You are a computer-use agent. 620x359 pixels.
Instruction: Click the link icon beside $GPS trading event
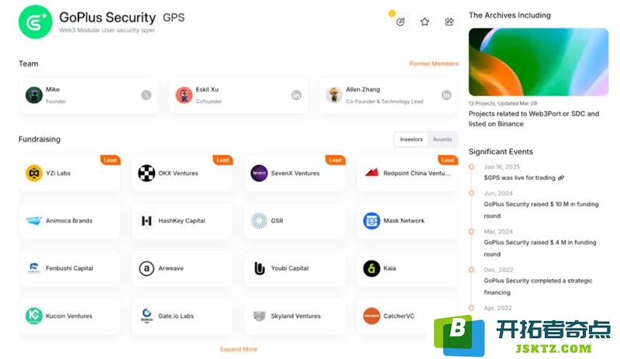[560, 178]
